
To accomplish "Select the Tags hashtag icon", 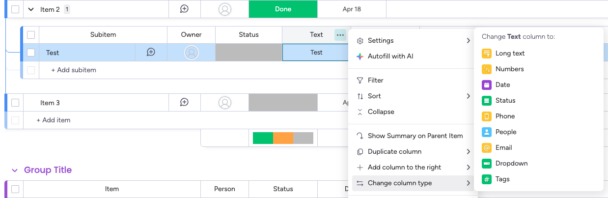I will 487,179.
